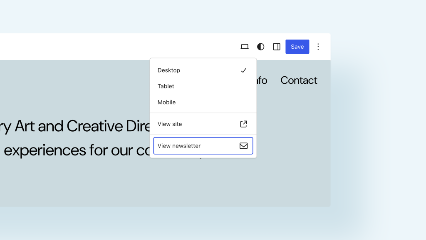The image size is (426, 240).
Task: Open the three-dot options menu
Action: pyautogui.click(x=318, y=47)
